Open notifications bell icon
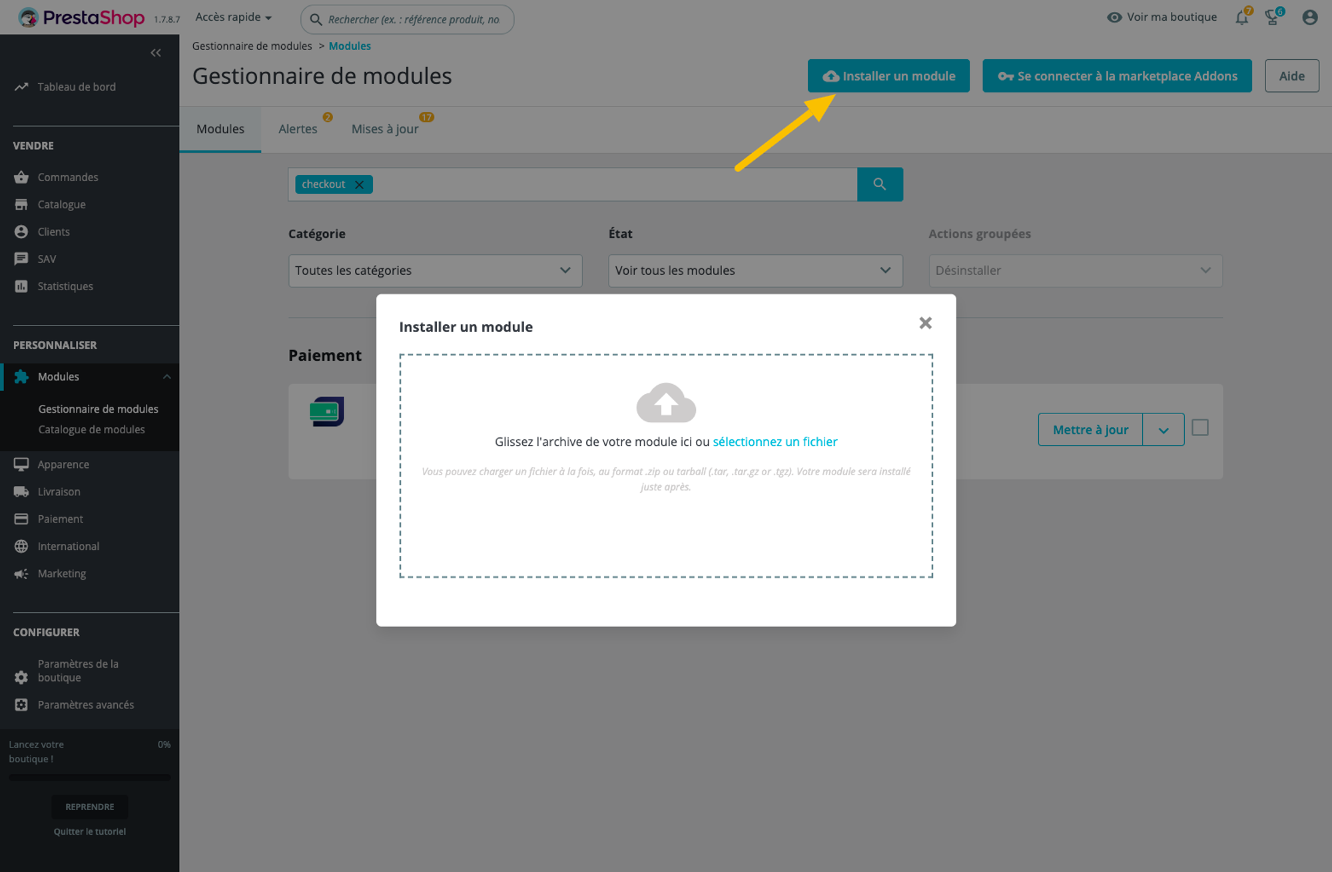 tap(1242, 17)
